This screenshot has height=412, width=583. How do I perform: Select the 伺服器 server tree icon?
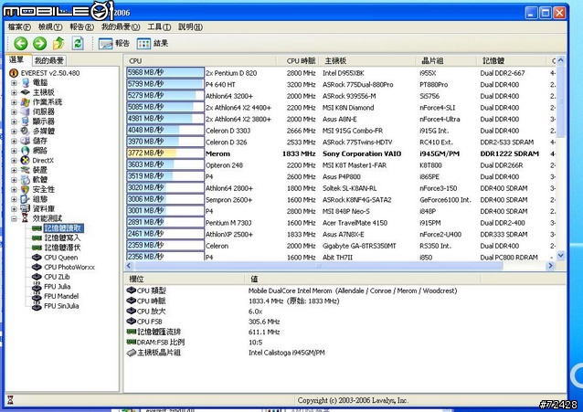pyautogui.click(x=26, y=111)
